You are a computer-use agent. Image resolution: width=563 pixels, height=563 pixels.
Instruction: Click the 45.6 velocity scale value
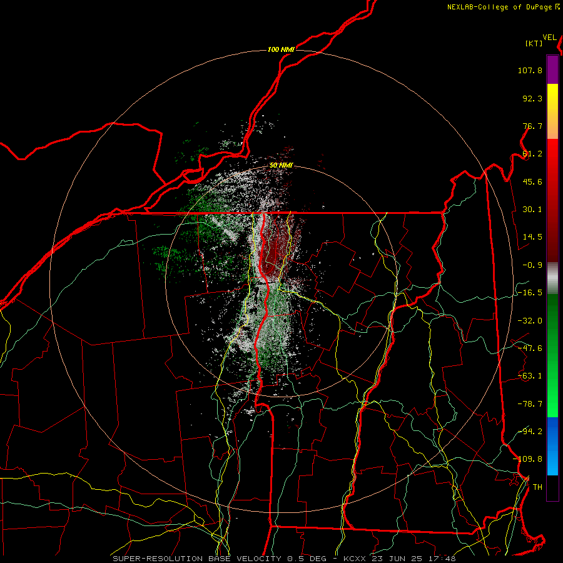[532, 181]
